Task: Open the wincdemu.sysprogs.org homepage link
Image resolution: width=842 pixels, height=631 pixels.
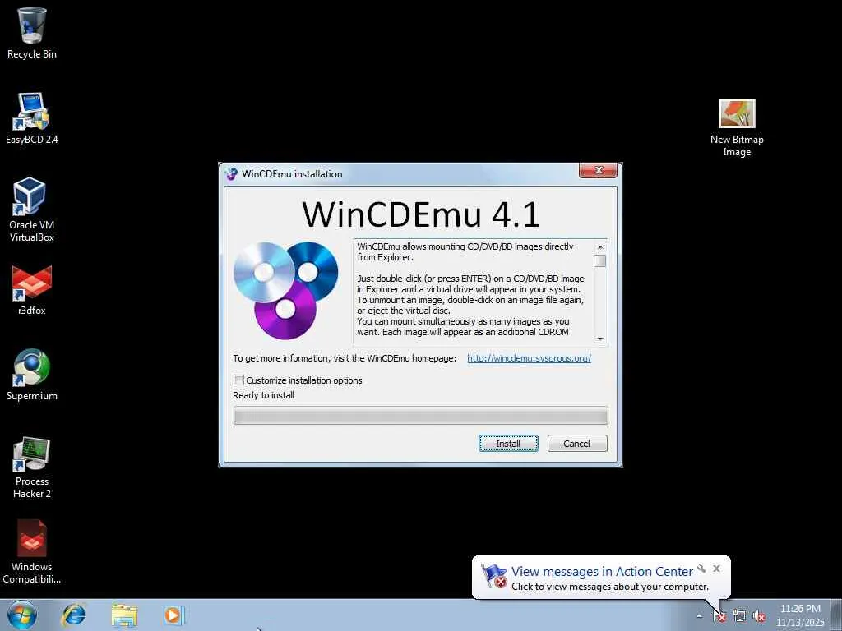Action: [x=529, y=358]
